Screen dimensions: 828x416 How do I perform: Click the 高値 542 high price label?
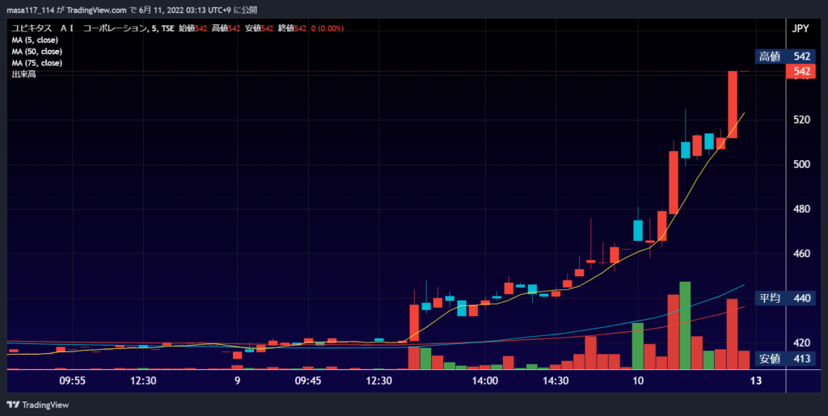tap(785, 57)
